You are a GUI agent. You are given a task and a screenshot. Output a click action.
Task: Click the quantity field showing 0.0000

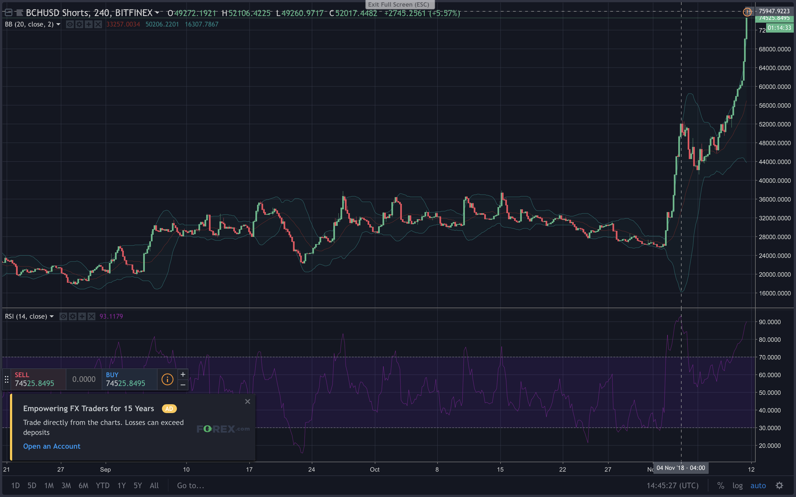pos(84,379)
